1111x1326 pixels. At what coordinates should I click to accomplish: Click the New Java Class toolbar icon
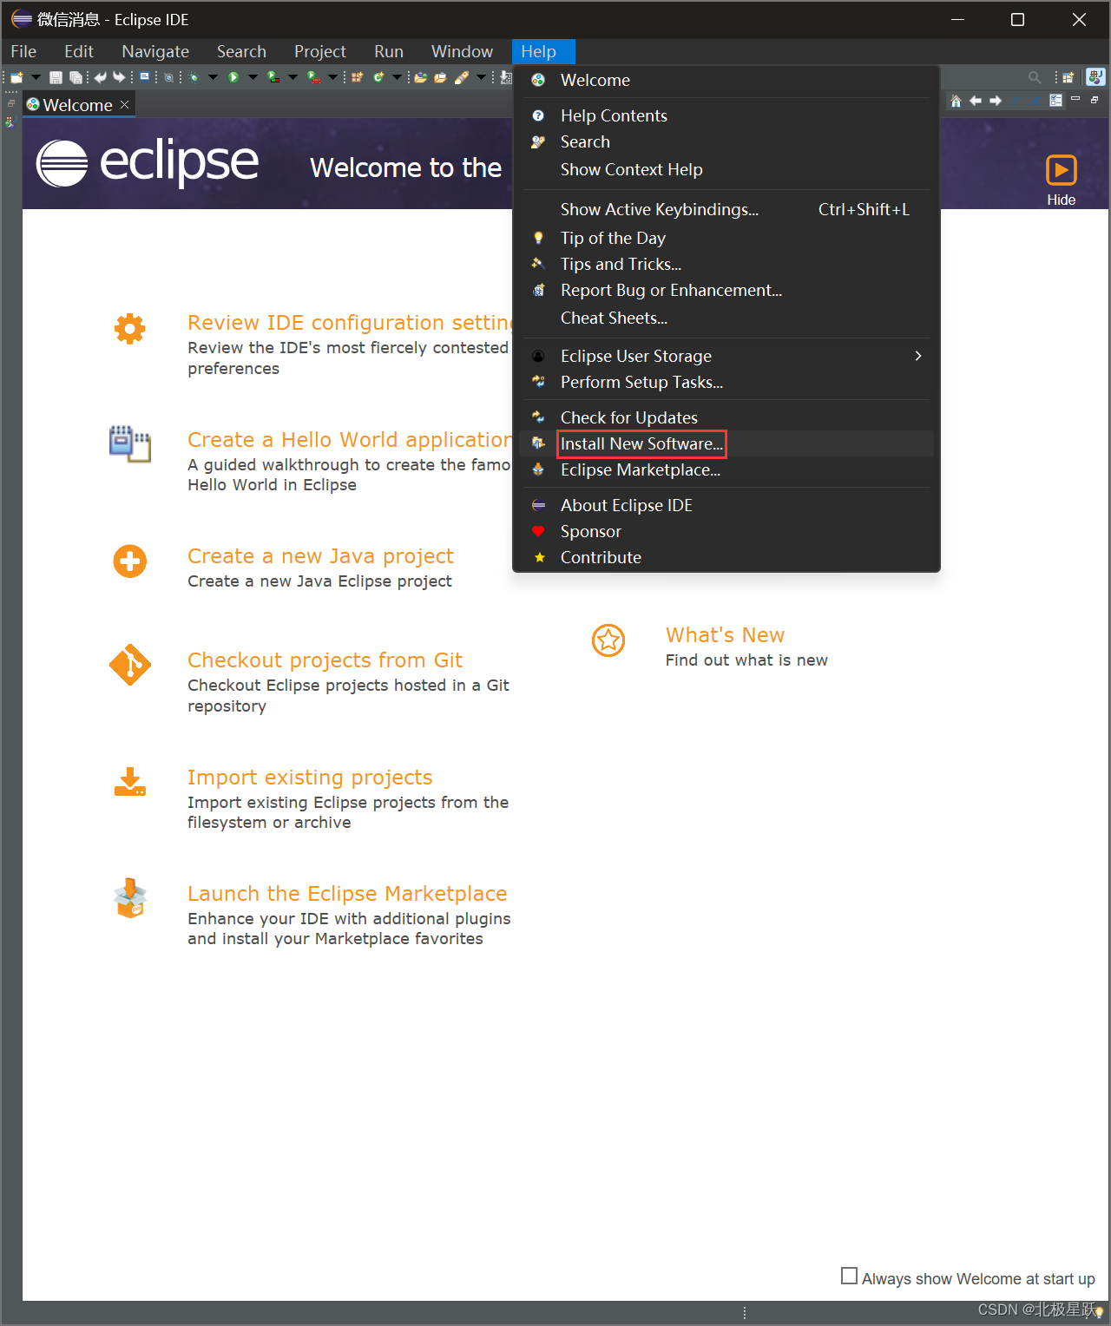point(378,77)
